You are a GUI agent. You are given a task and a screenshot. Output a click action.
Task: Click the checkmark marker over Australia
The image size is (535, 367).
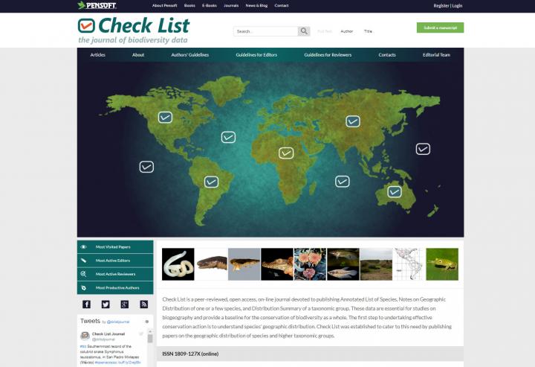click(395, 191)
